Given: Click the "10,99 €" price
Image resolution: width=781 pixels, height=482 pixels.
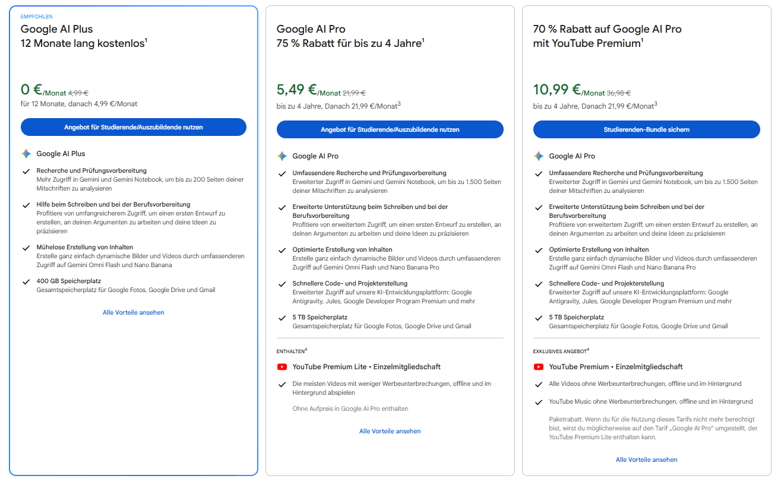Looking at the screenshot, I should (x=557, y=90).
